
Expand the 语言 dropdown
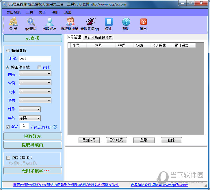tap(35, 100)
